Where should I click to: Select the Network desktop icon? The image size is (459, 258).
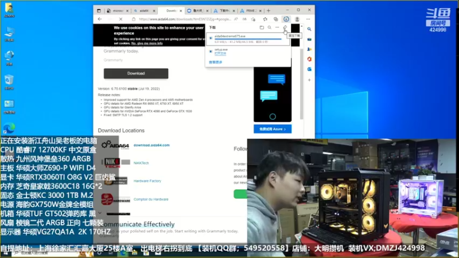tap(9, 58)
